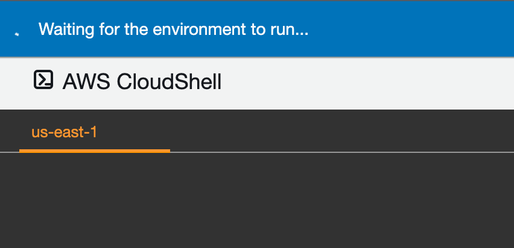The image size is (514, 248).
Task: Click the orange underline beneath us-east-1
Action: coord(94,151)
